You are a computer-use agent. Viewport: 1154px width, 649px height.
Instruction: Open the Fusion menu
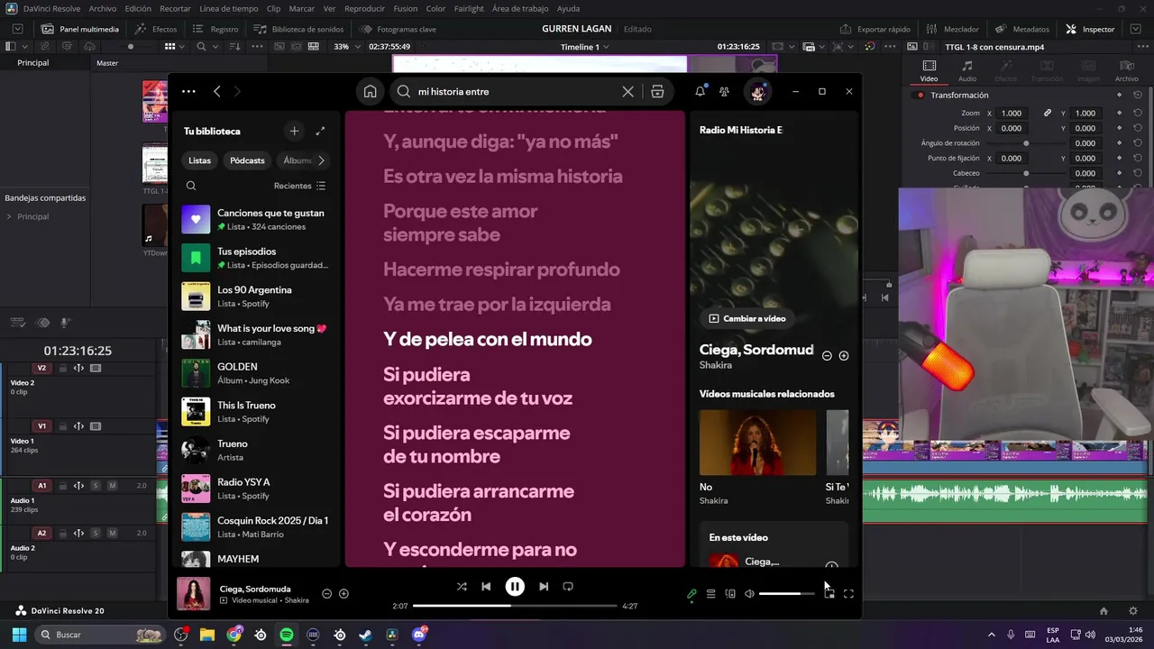[406, 8]
